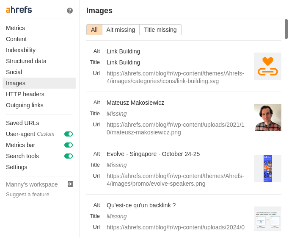Open HTTP headers section
The image size is (289, 237).
25,94
